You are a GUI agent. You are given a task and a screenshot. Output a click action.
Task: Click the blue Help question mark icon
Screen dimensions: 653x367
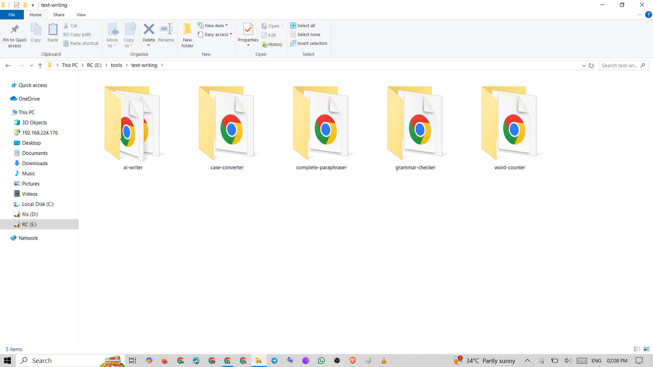click(x=648, y=15)
